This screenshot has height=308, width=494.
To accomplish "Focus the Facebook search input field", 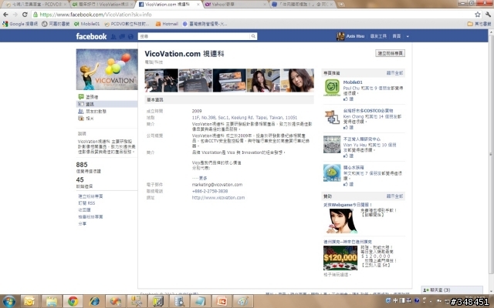I will coord(194,36).
